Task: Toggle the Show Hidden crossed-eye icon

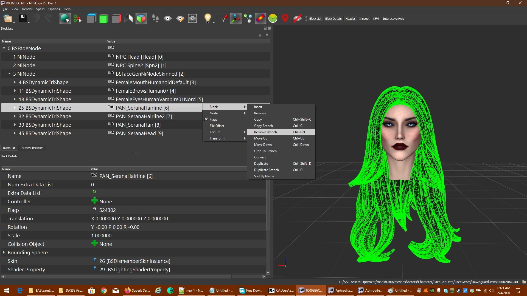Action: (x=298, y=19)
